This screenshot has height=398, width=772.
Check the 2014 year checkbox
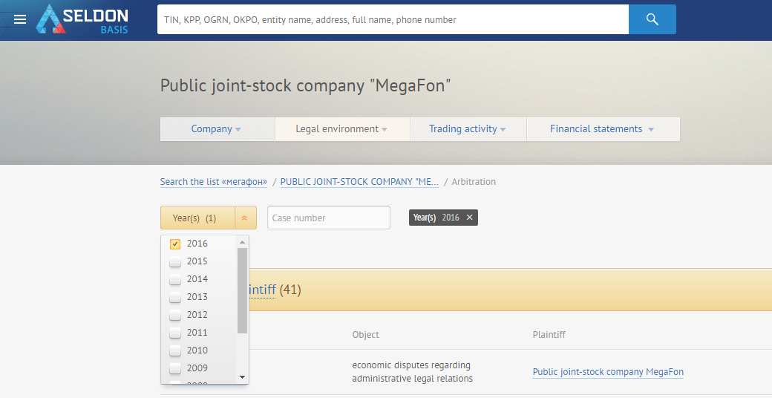point(175,279)
